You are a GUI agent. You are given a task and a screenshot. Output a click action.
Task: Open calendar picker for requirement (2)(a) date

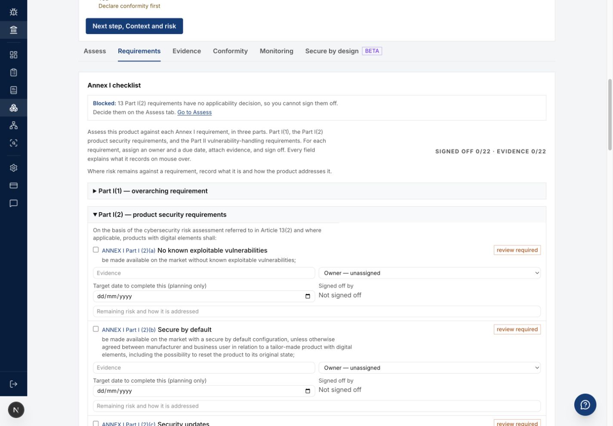click(x=308, y=296)
